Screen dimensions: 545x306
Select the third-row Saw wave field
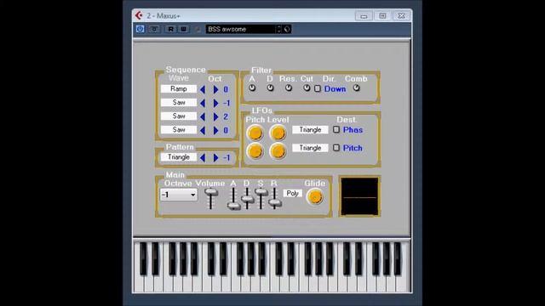coord(179,116)
